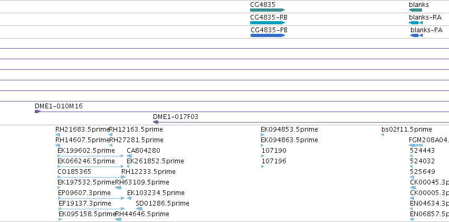Select the CO185365 feature line
Screen dimensions: 449x222
click(92, 177)
